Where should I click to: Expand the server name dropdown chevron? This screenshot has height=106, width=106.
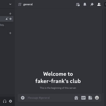click(x=10, y=4)
